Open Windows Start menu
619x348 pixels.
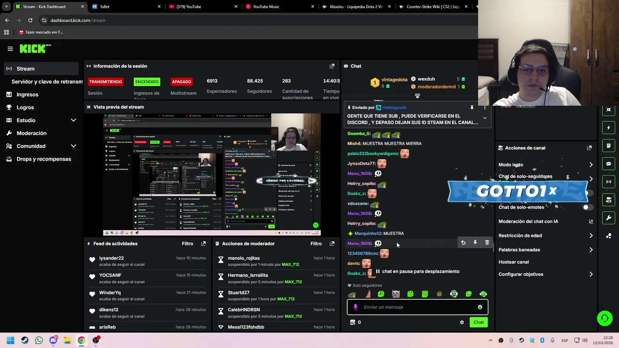11,340
